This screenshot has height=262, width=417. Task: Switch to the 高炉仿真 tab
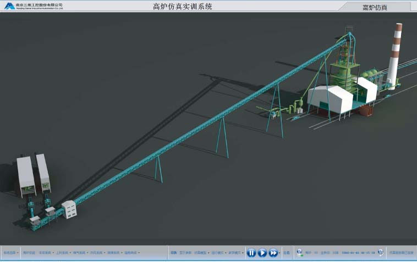click(x=375, y=7)
